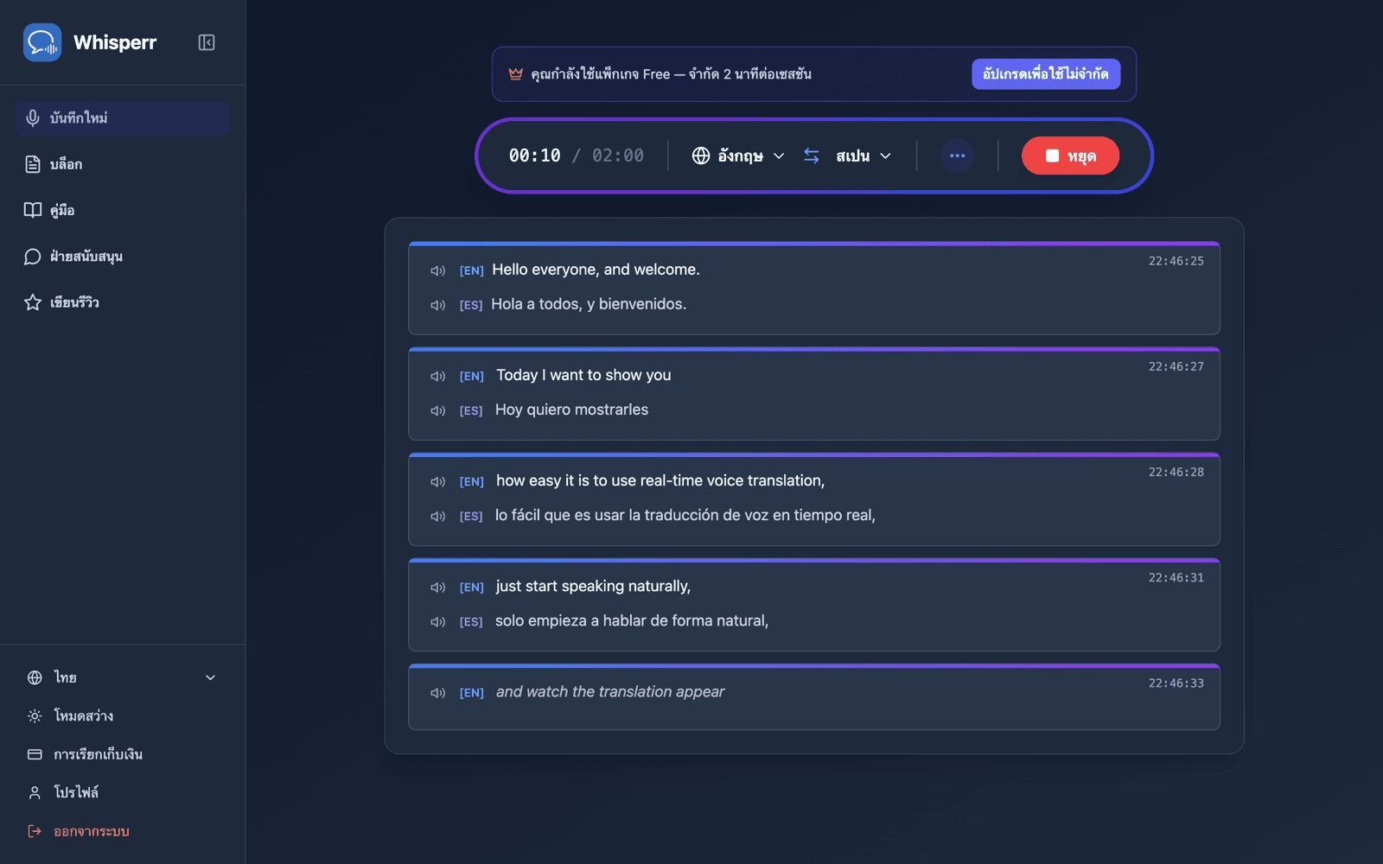The image size is (1383, 864).
Task: Open target language dropdown สเปน
Action: click(864, 156)
